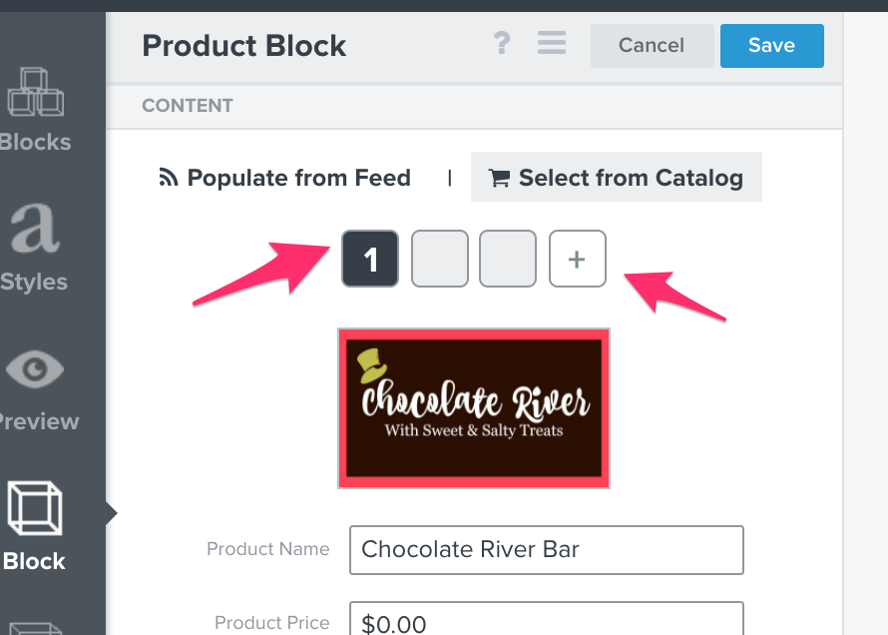888x635 pixels.
Task: Save the Product Block
Action: (x=772, y=45)
